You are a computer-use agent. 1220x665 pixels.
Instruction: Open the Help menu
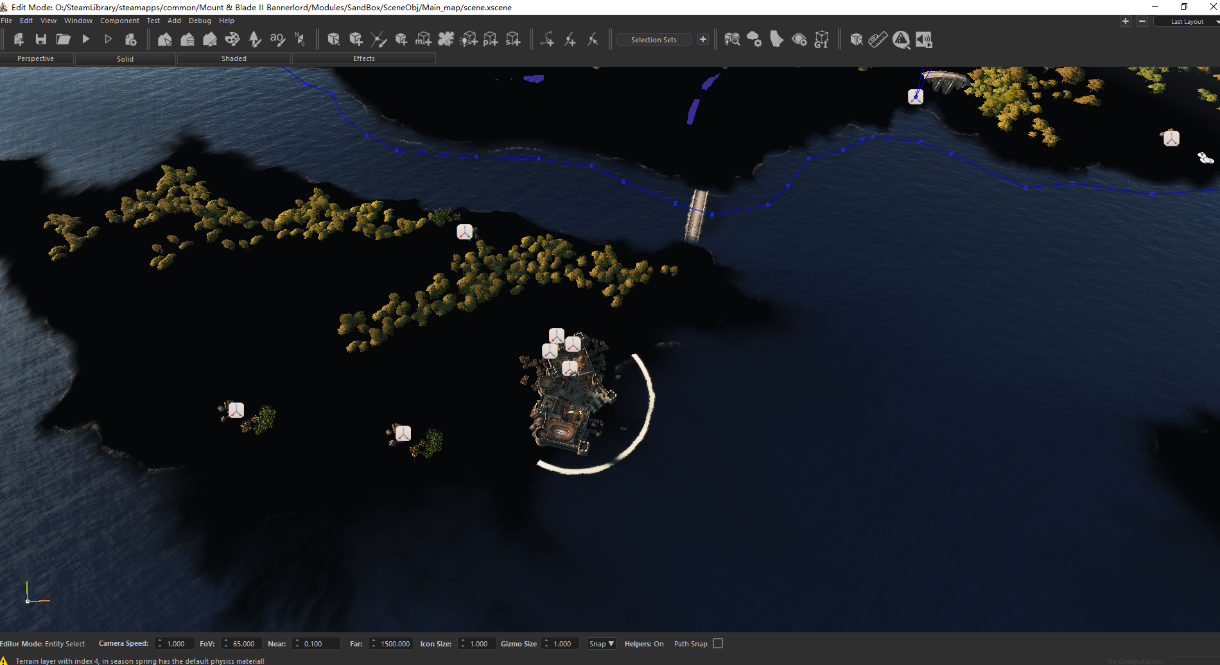(226, 21)
